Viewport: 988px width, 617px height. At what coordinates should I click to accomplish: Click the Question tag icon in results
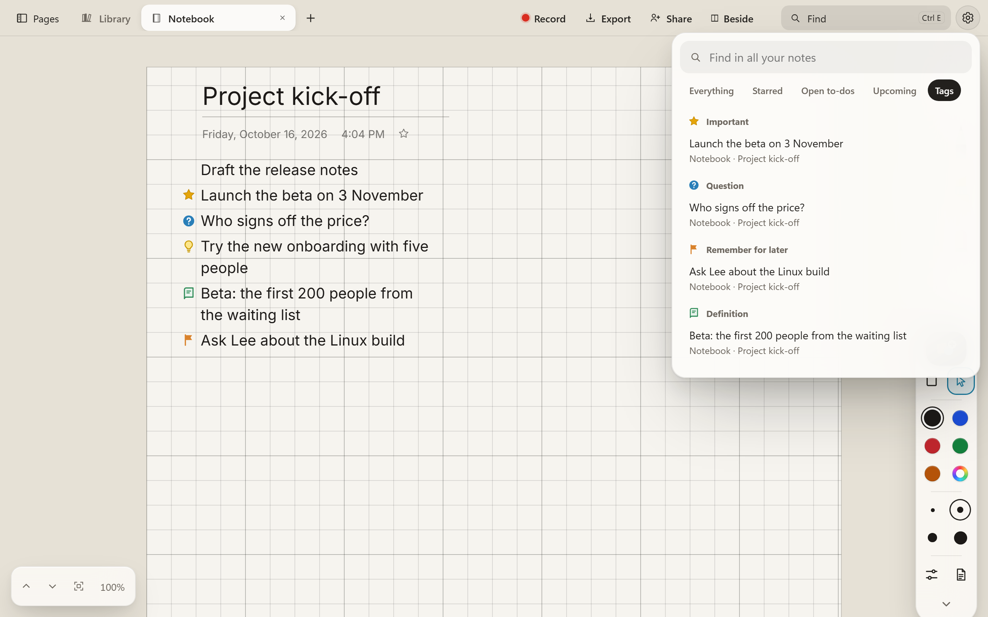[x=694, y=185]
